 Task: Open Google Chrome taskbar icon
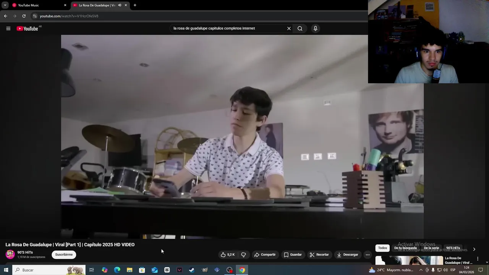coord(242,270)
